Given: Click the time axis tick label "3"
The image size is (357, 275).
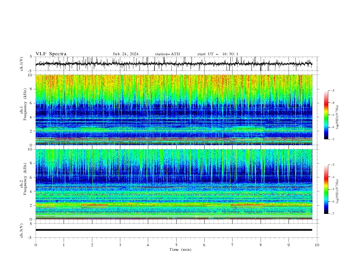Looking at the screenshot, I should (120, 245).
